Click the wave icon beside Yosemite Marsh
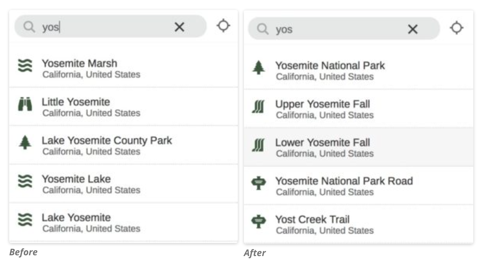Screen dimensions: 484x266 coord(25,65)
